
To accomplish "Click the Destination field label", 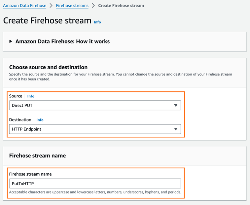I will click(20, 120).
